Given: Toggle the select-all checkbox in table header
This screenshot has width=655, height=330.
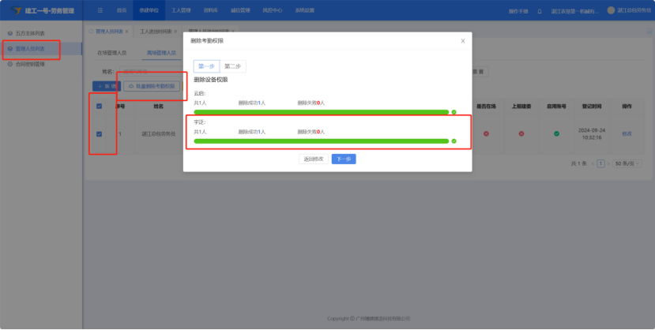Looking at the screenshot, I should click(99, 107).
